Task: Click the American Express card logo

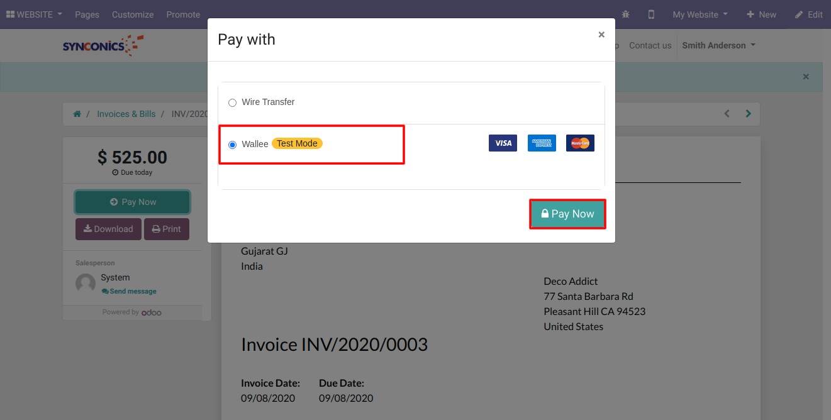Action: tap(542, 143)
